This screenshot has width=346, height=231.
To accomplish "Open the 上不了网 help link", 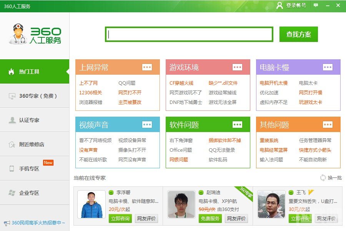I will pos(89,82).
